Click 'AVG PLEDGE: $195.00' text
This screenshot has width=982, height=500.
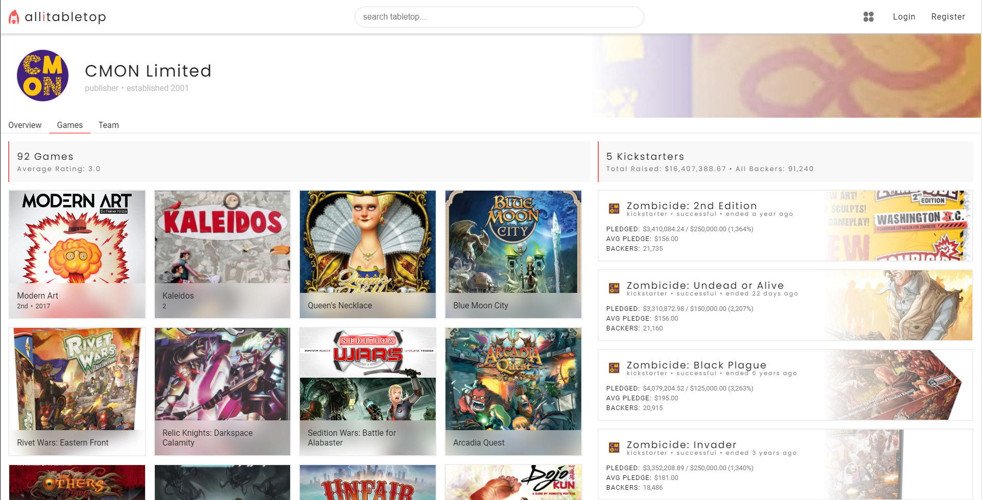[642, 398]
